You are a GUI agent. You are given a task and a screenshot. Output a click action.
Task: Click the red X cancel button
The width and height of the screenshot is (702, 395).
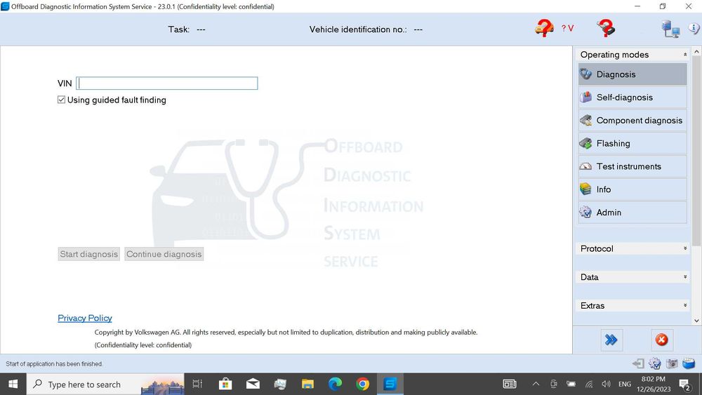click(x=661, y=340)
